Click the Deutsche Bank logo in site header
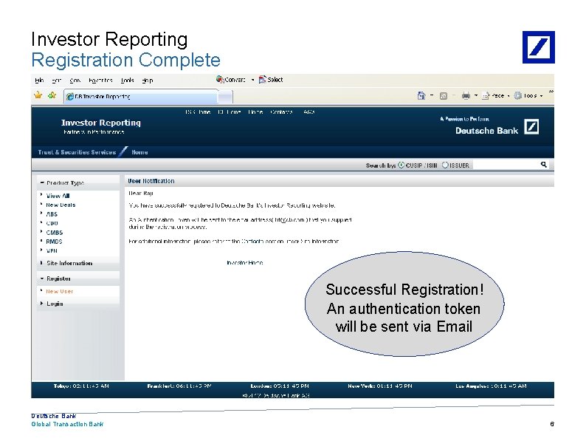The height and width of the screenshot is (441, 586). tap(497, 127)
